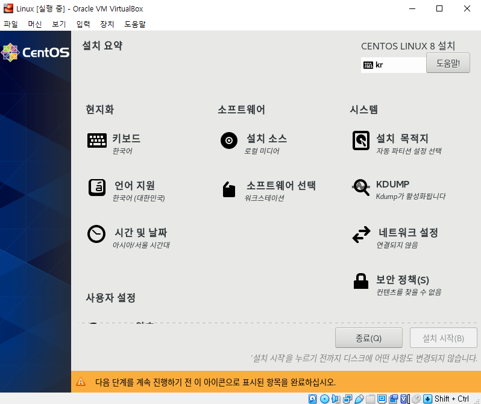
Task: Click the VirtualBox hard disk status icon
Action: pyautogui.click(x=313, y=399)
